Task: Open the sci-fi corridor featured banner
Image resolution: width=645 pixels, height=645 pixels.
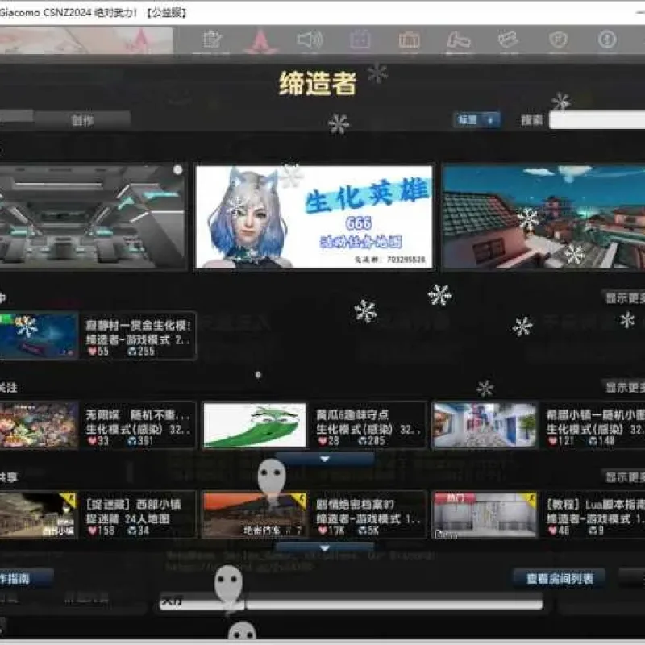Action: click(x=92, y=217)
